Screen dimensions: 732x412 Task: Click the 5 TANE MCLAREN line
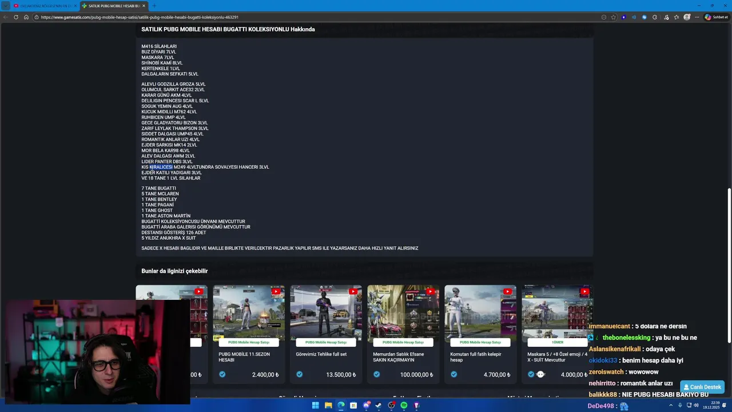click(160, 193)
